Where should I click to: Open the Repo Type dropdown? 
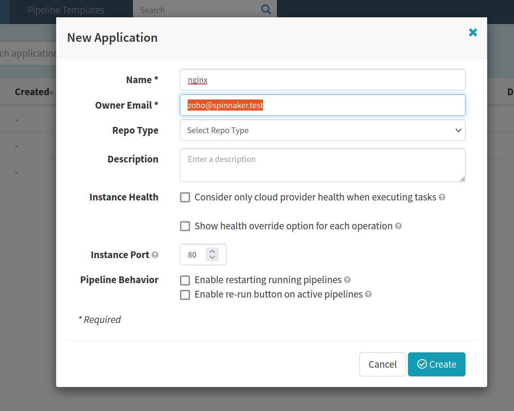coord(322,130)
